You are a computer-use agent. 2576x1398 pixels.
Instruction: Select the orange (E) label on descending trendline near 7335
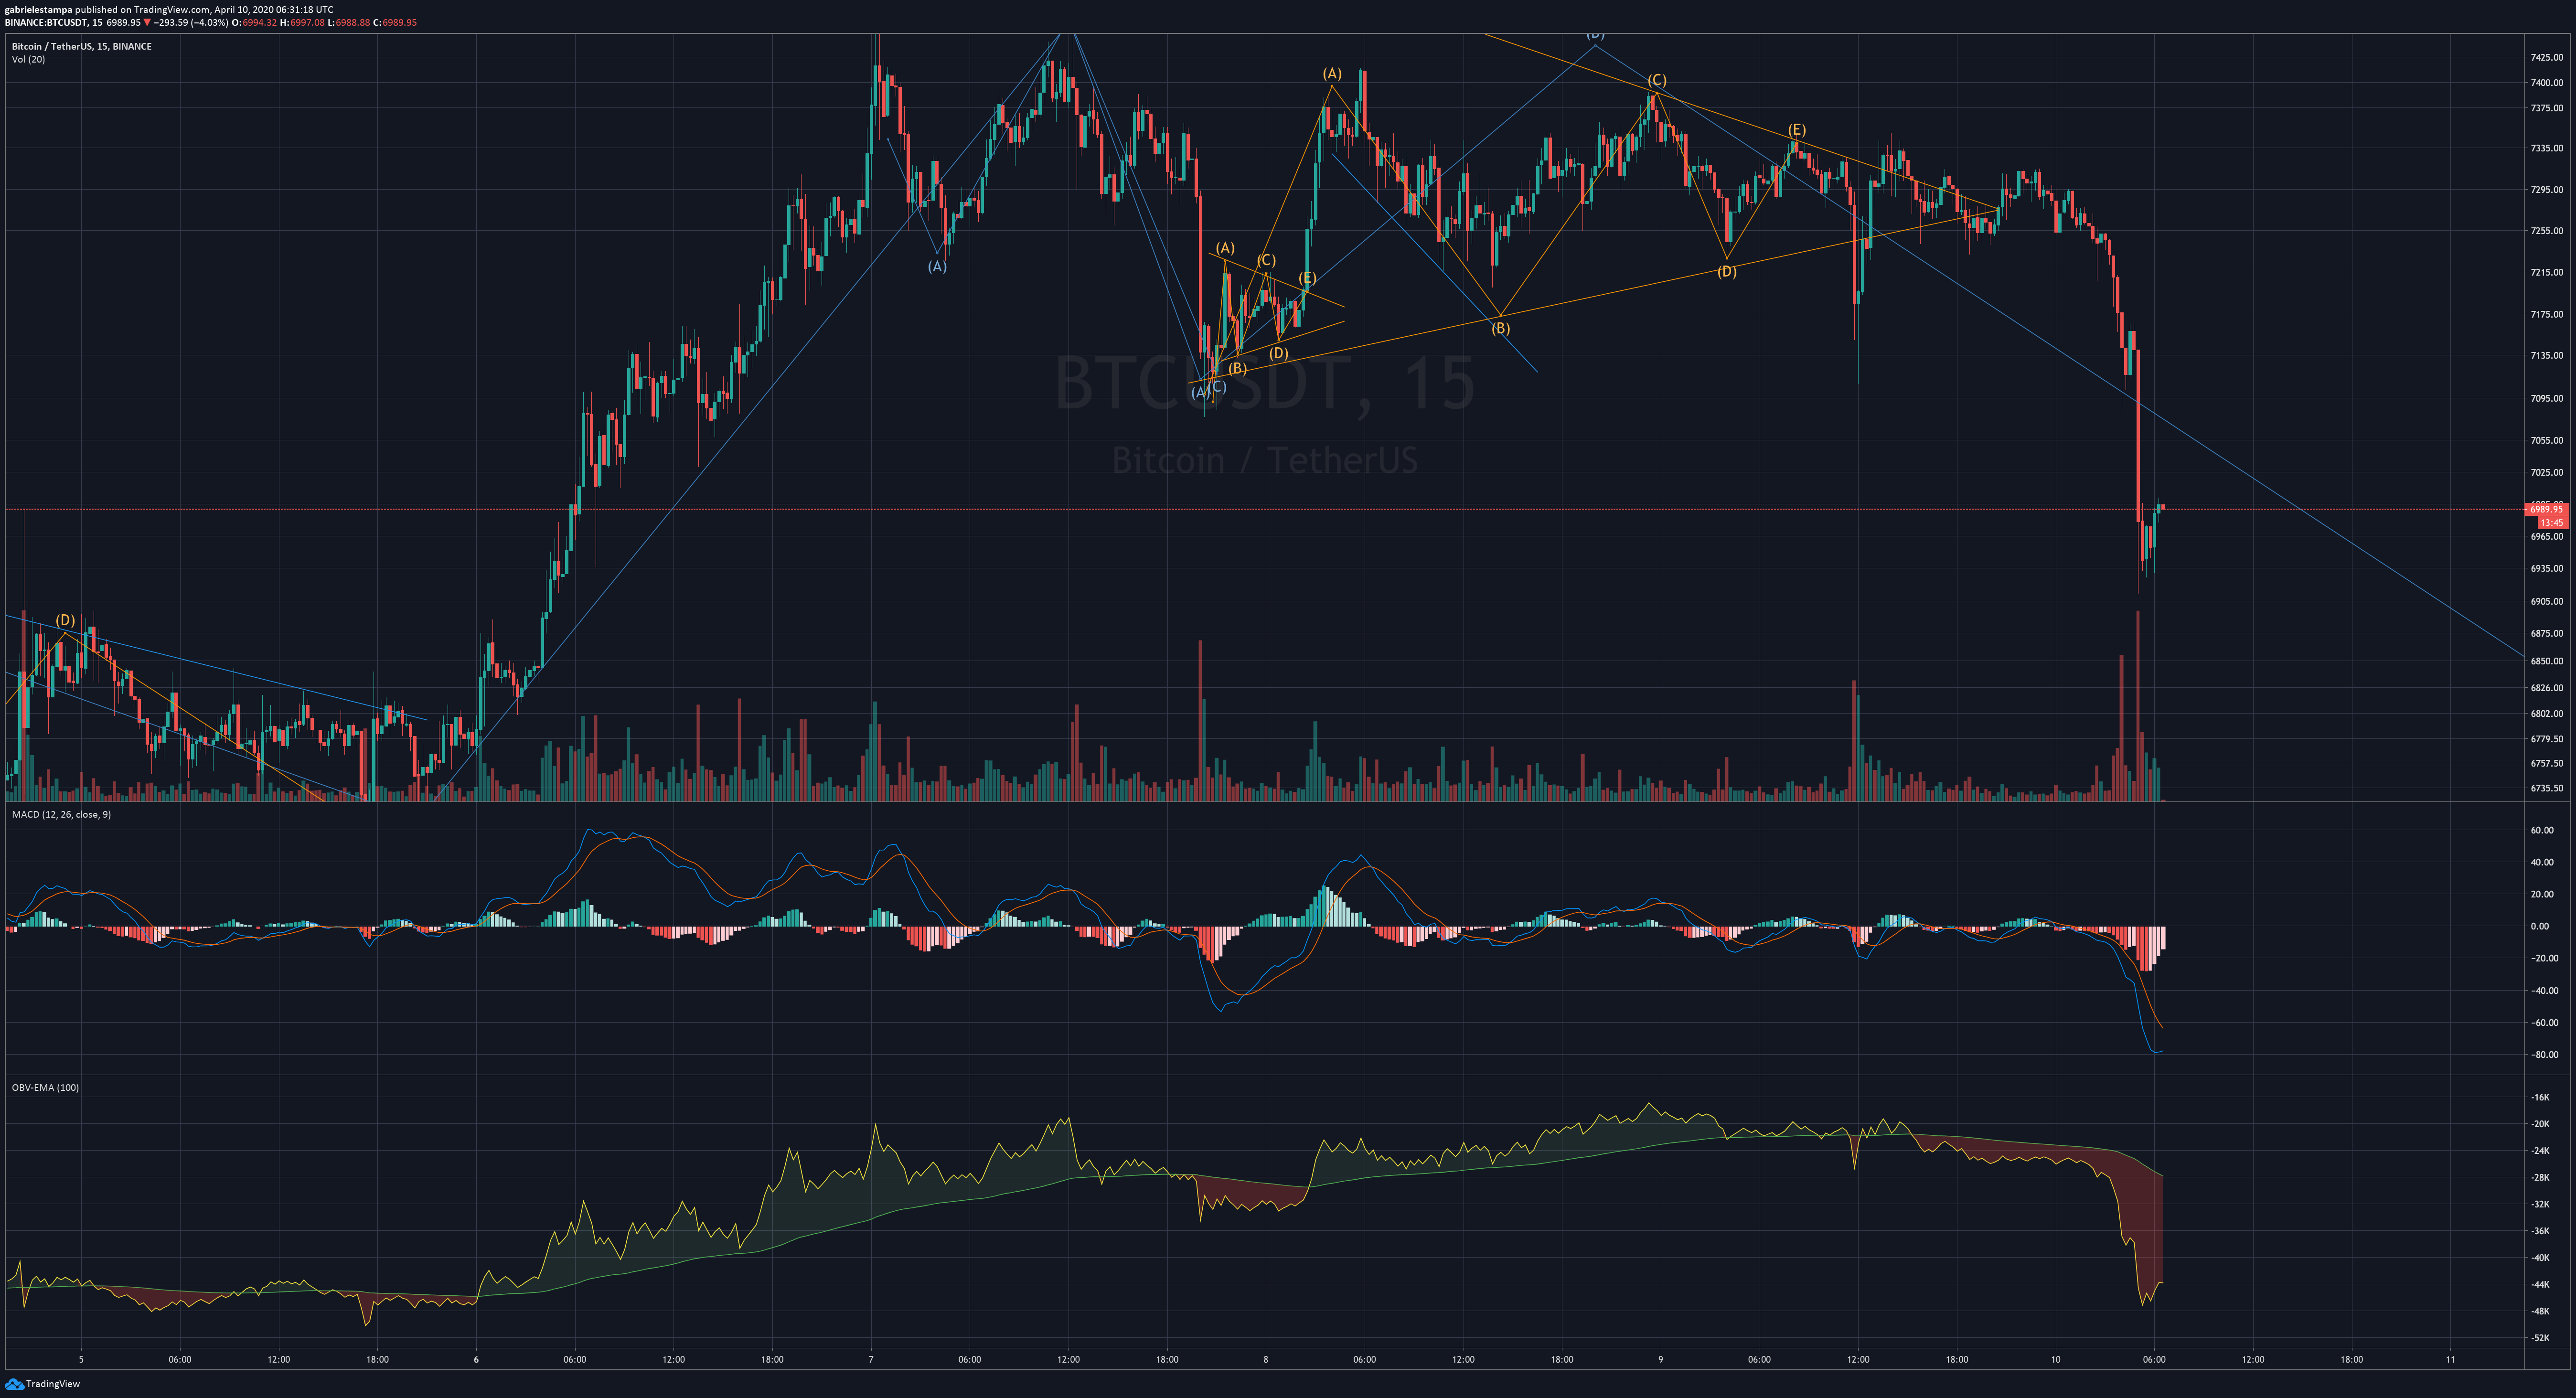[1797, 130]
